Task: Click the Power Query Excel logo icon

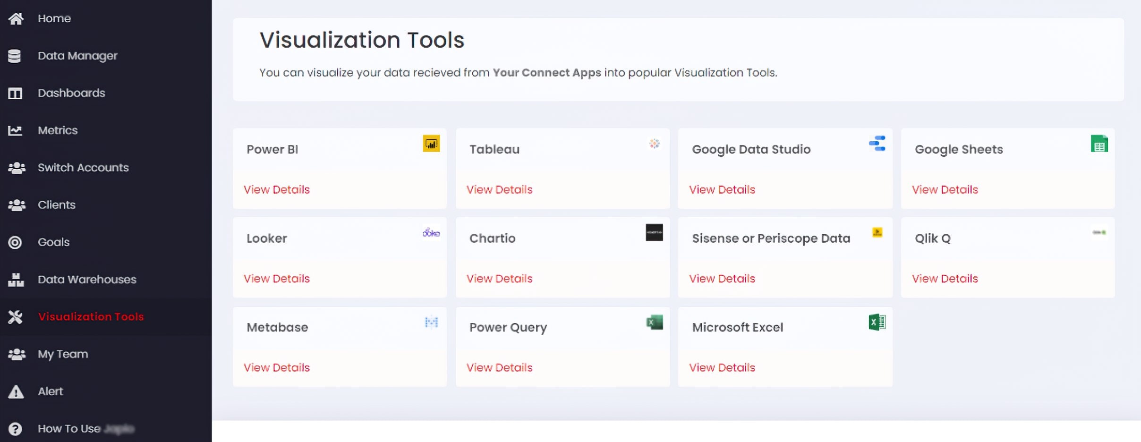Action: (x=655, y=323)
